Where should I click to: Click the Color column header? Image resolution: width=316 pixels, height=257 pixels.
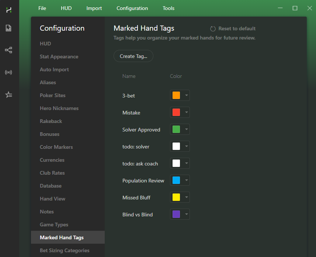176,76
